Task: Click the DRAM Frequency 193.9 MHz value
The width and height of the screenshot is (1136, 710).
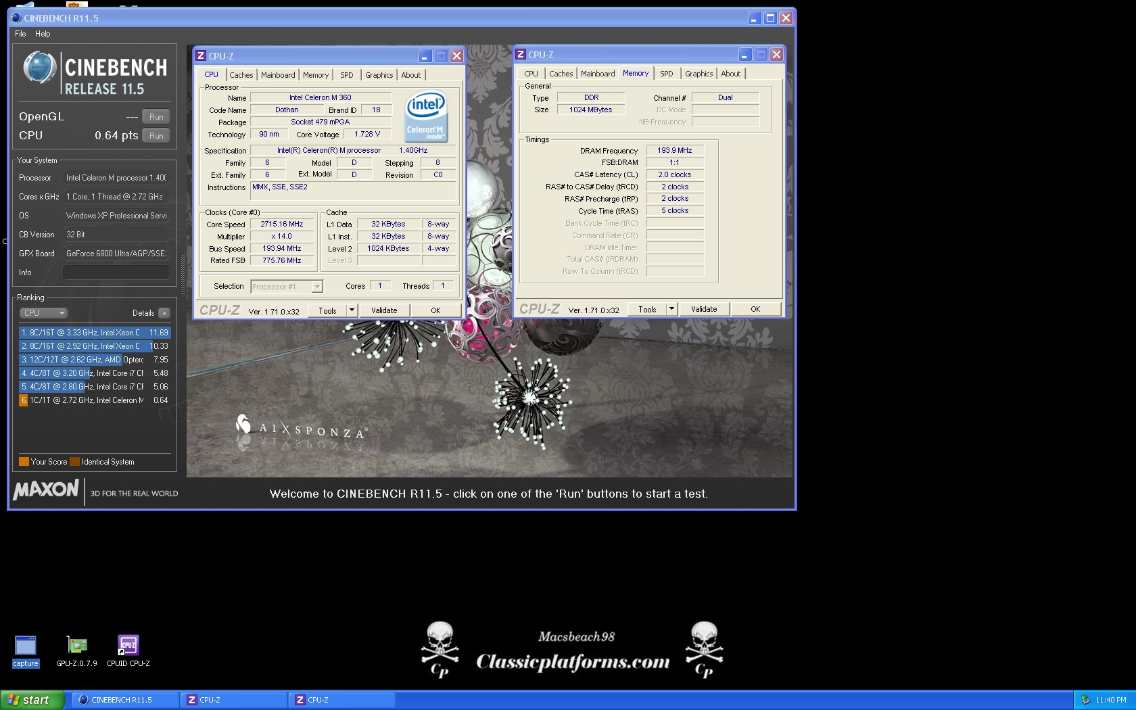Action: (675, 150)
